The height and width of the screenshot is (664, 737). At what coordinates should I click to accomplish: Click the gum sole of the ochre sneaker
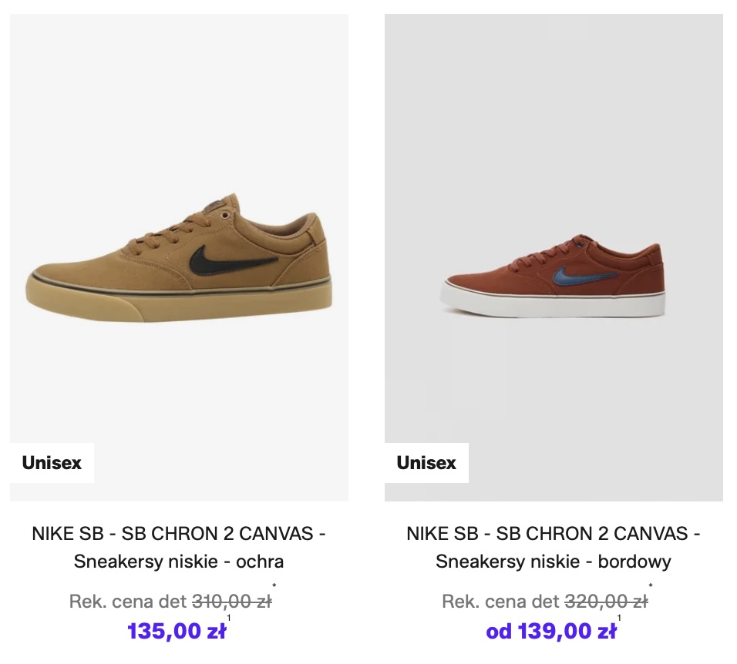pos(177,299)
